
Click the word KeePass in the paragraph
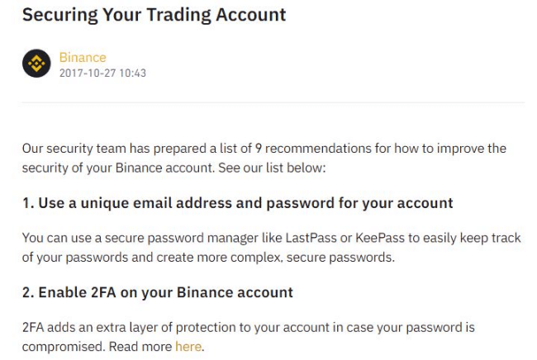380,238
